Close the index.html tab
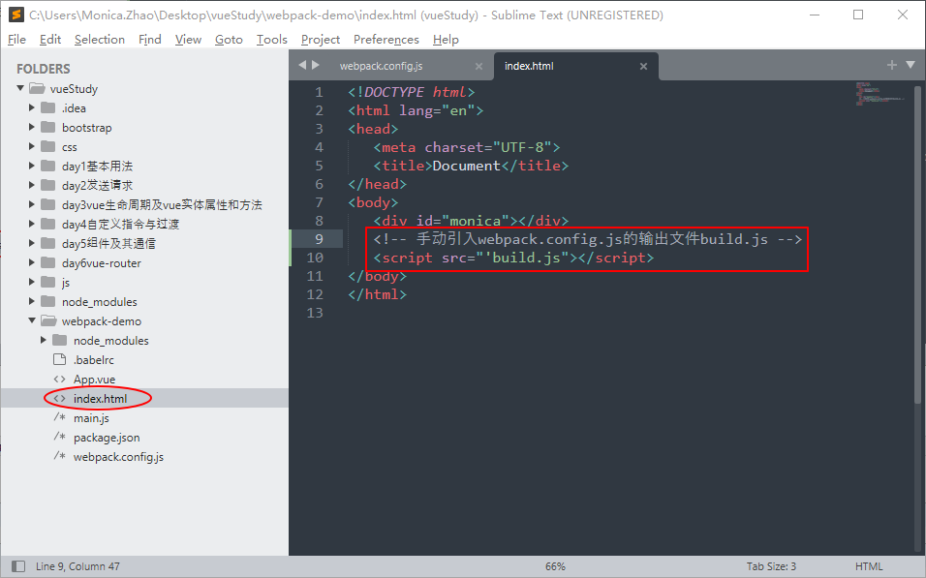The image size is (926, 578). point(644,66)
